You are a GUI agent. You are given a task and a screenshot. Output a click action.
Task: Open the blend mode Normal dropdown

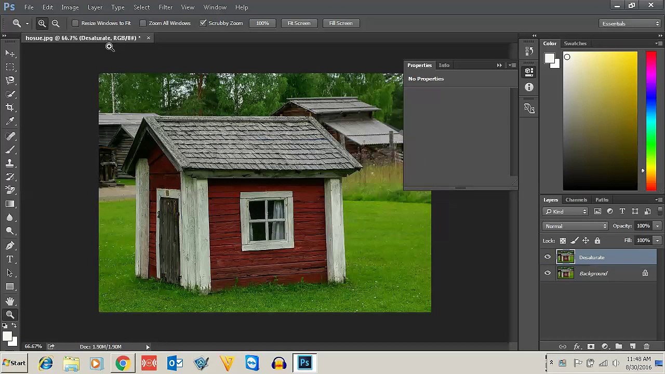(576, 226)
